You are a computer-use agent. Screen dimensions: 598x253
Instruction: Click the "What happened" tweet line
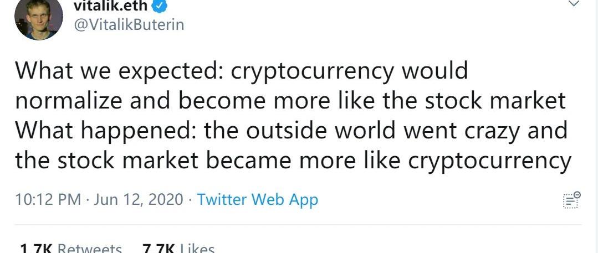click(x=292, y=131)
